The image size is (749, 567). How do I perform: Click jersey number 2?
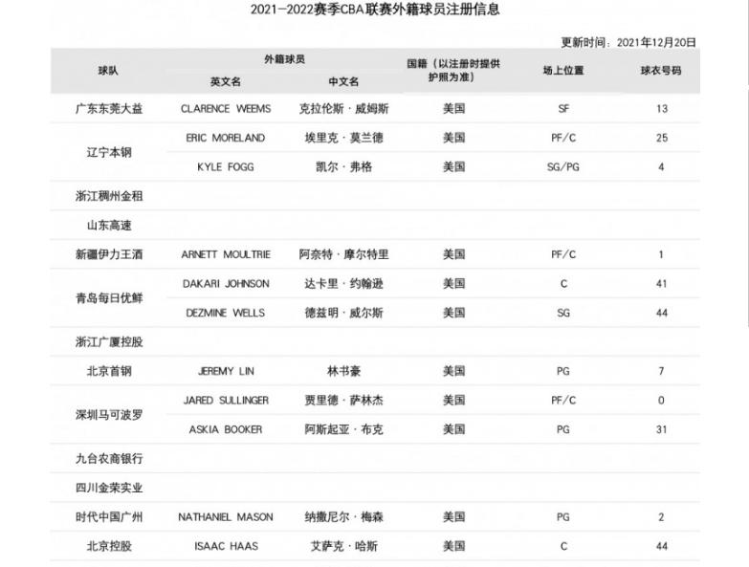pyautogui.click(x=661, y=516)
